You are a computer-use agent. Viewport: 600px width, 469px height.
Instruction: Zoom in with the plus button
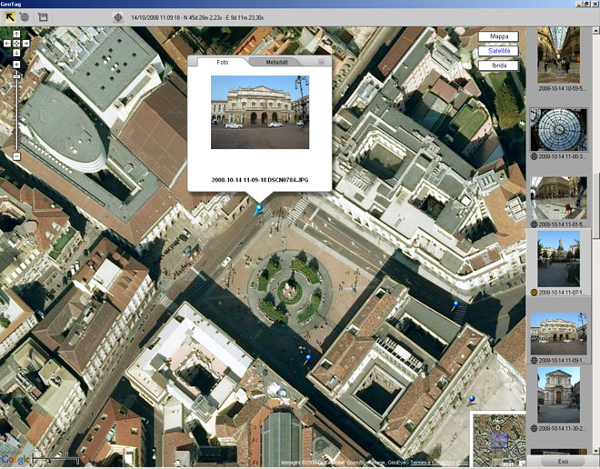coord(16,65)
